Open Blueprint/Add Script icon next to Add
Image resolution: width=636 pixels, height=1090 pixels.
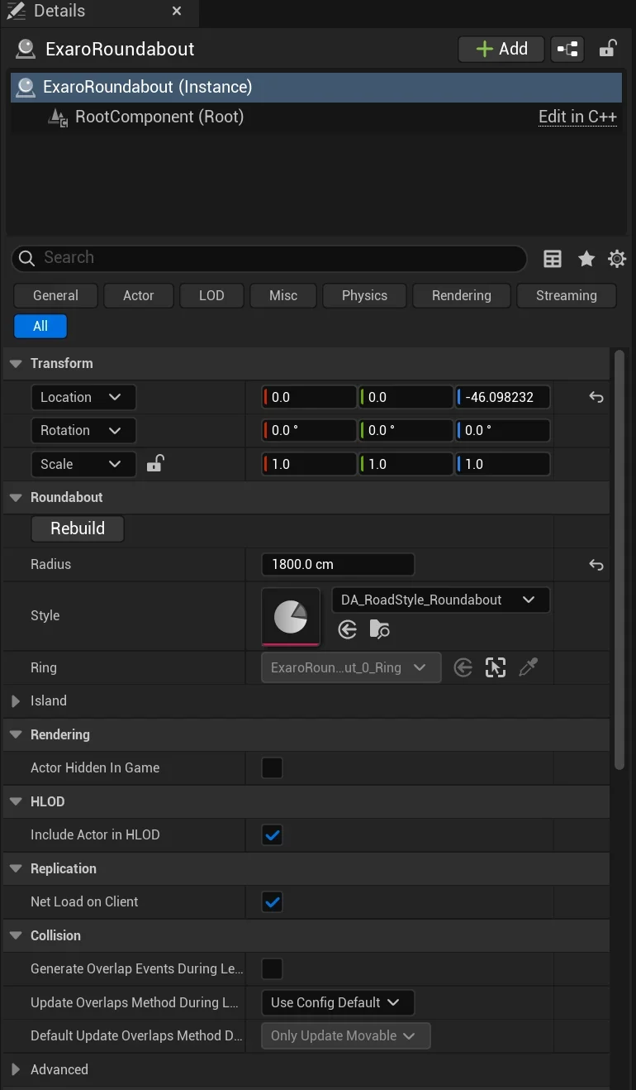567,49
